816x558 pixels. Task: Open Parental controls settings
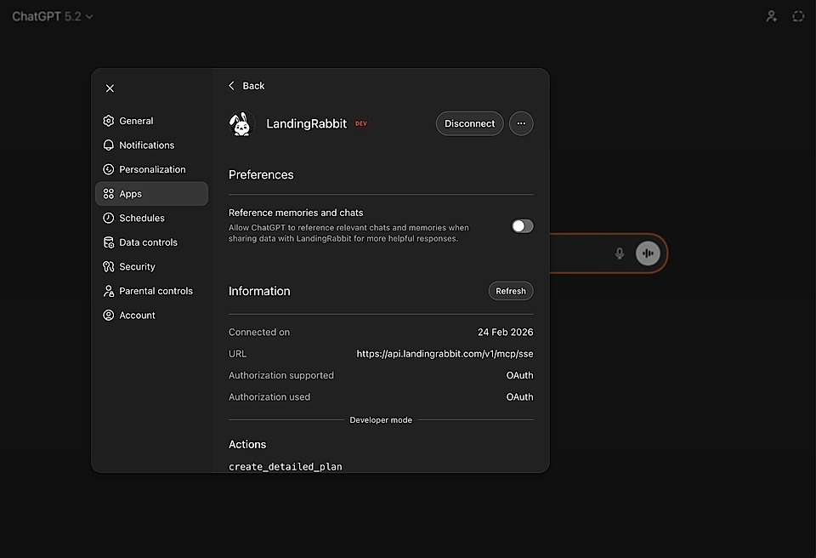coord(108,291)
